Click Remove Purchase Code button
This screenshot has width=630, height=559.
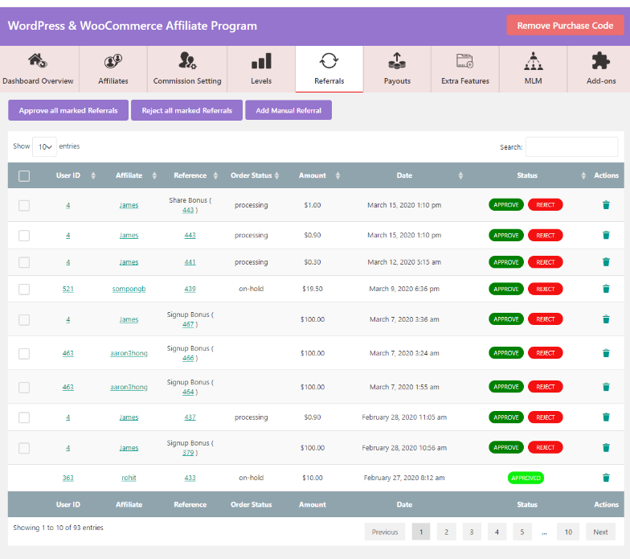point(565,26)
